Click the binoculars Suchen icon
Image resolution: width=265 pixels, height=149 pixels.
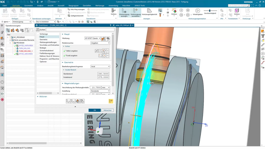click(x=37, y=30)
